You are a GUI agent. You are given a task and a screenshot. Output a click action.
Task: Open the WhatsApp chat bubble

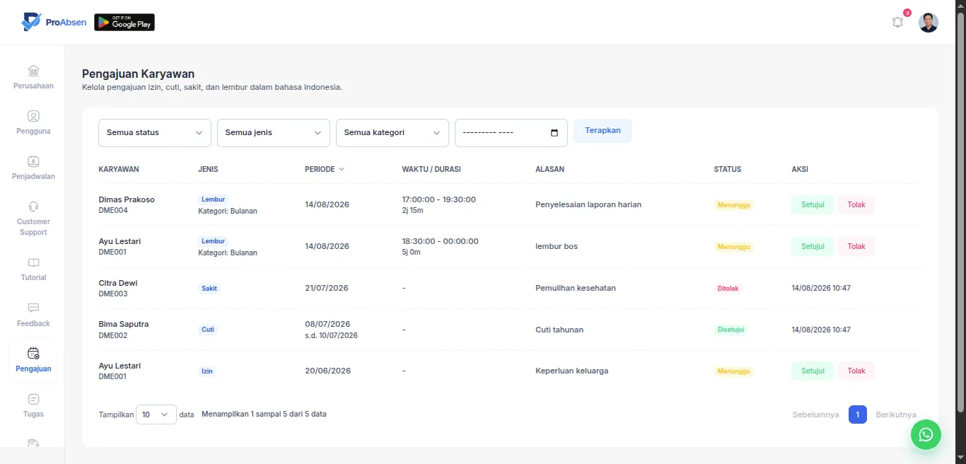[926, 434]
